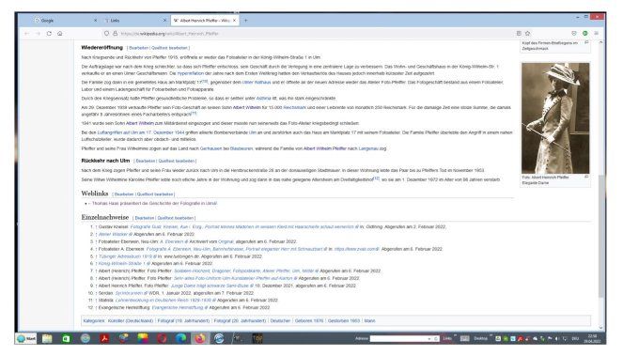Follow the Gerhausen link
Screen dimensions: 623x356
pos(211,148)
